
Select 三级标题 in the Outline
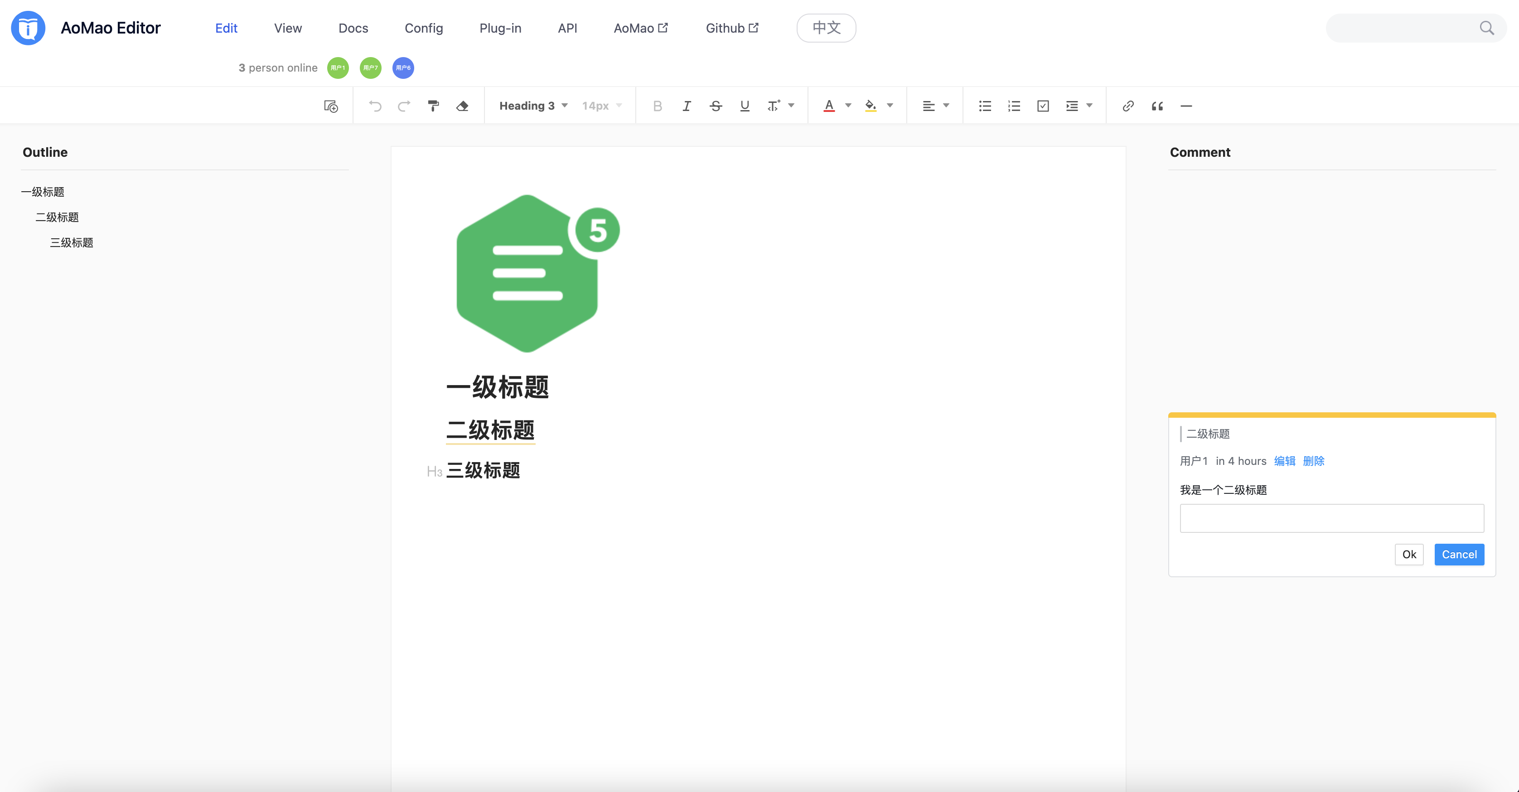(71, 242)
